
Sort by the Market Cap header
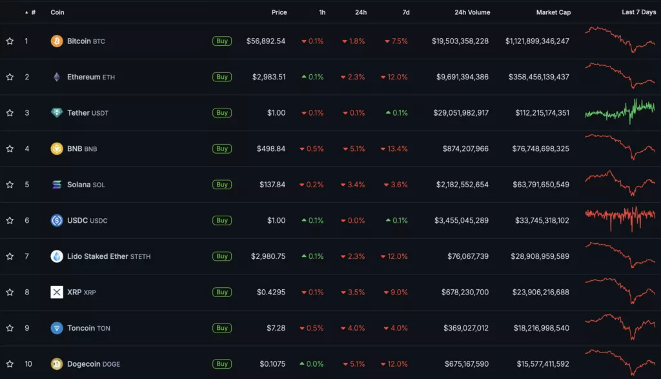coord(553,12)
